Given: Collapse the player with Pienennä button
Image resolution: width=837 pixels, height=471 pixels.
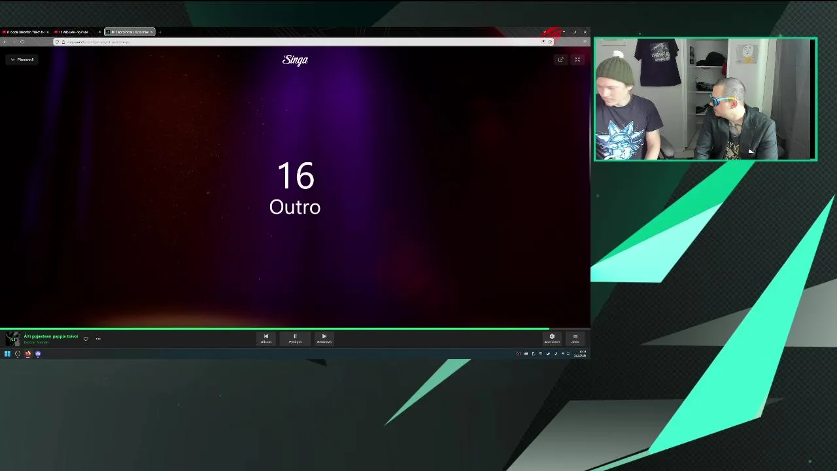Looking at the screenshot, I should (x=22, y=60).
